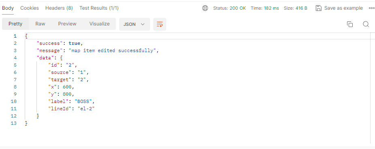Click Save as example

(343, 8)
